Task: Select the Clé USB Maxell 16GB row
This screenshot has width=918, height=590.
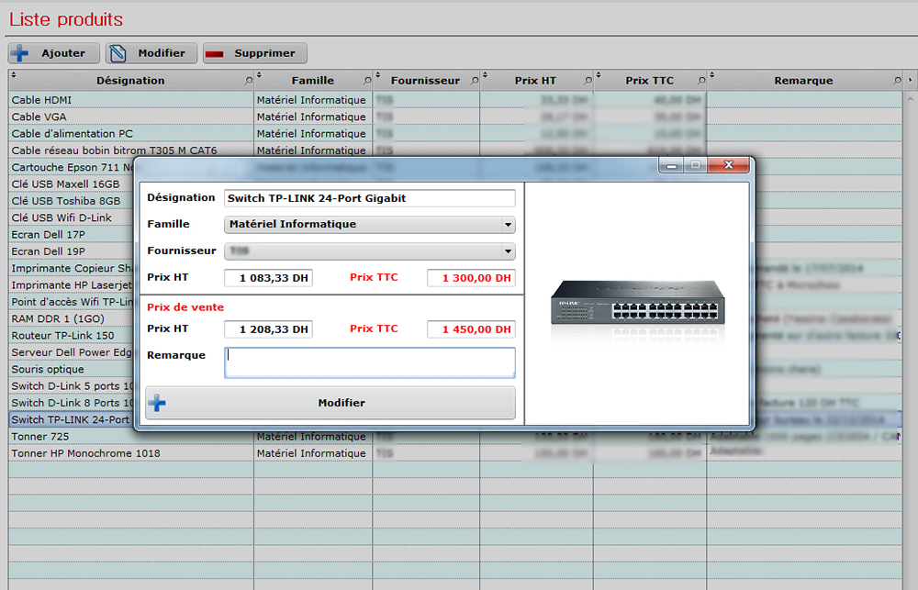Action: (72, 184)
